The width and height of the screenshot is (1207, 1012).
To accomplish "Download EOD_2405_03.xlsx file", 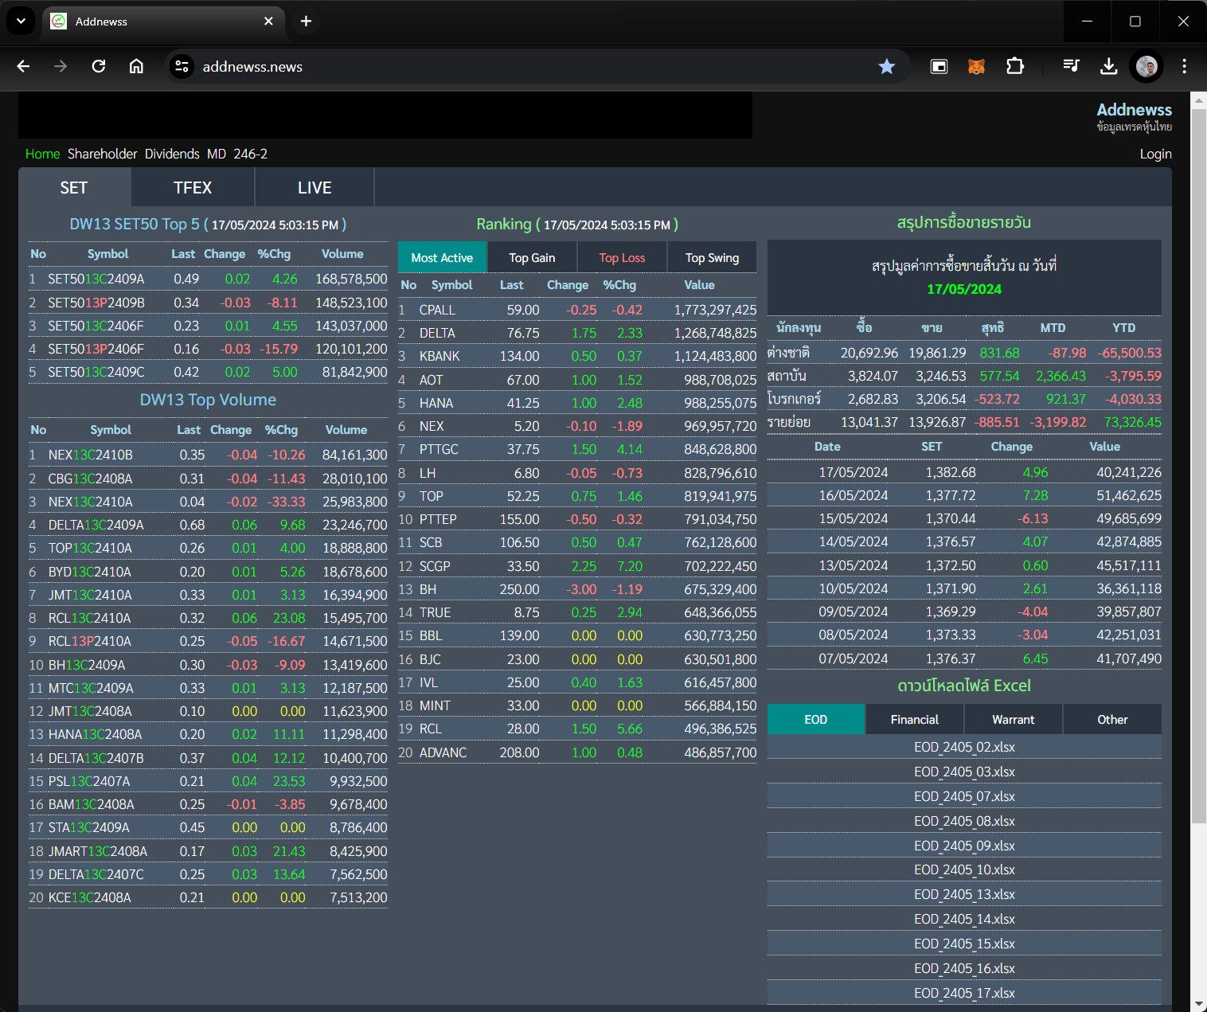I will pos(964,772).
